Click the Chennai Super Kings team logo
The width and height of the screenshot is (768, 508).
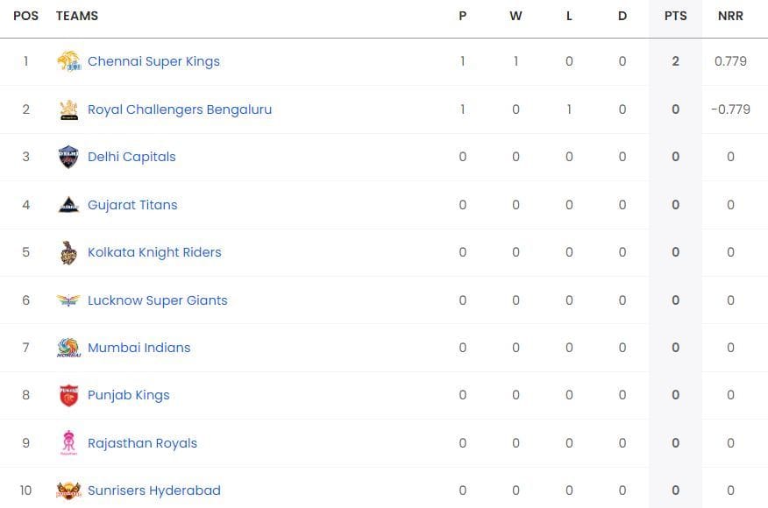click(68, 60)
